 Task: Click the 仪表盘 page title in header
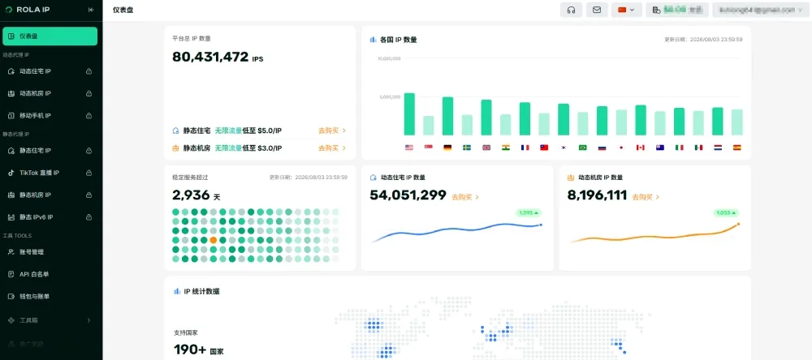pyautogui.click(x=123, y=10)
